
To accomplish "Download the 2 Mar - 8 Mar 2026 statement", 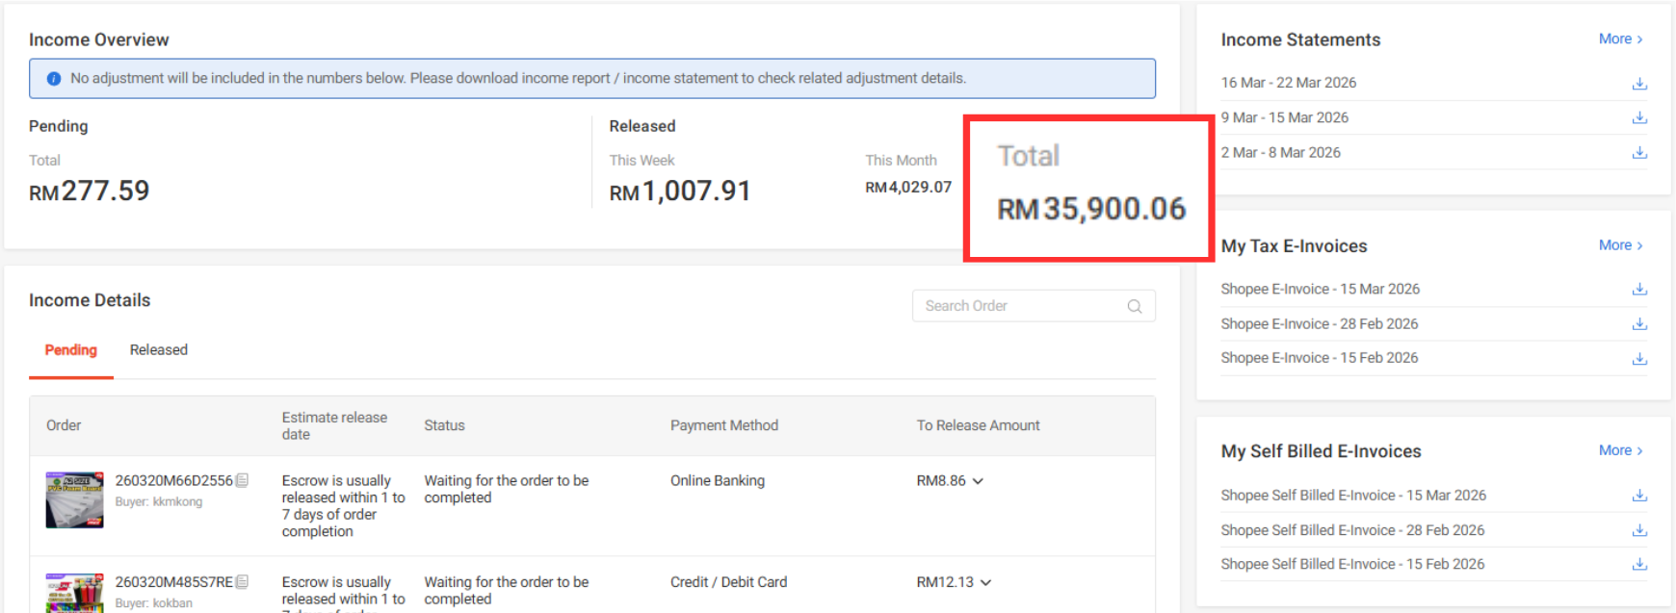I will coord(1639,153).
